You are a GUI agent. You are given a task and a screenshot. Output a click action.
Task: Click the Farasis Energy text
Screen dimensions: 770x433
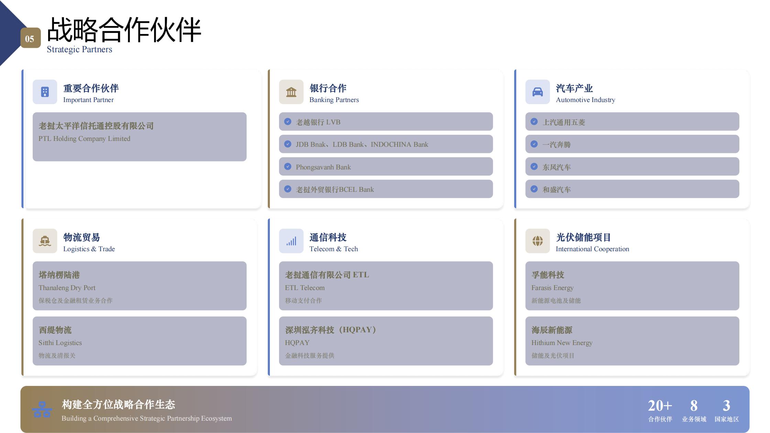(x=552, y=288)
